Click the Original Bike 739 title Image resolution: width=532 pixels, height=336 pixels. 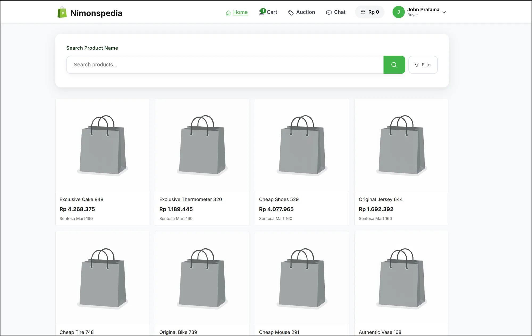coord(178,332)
